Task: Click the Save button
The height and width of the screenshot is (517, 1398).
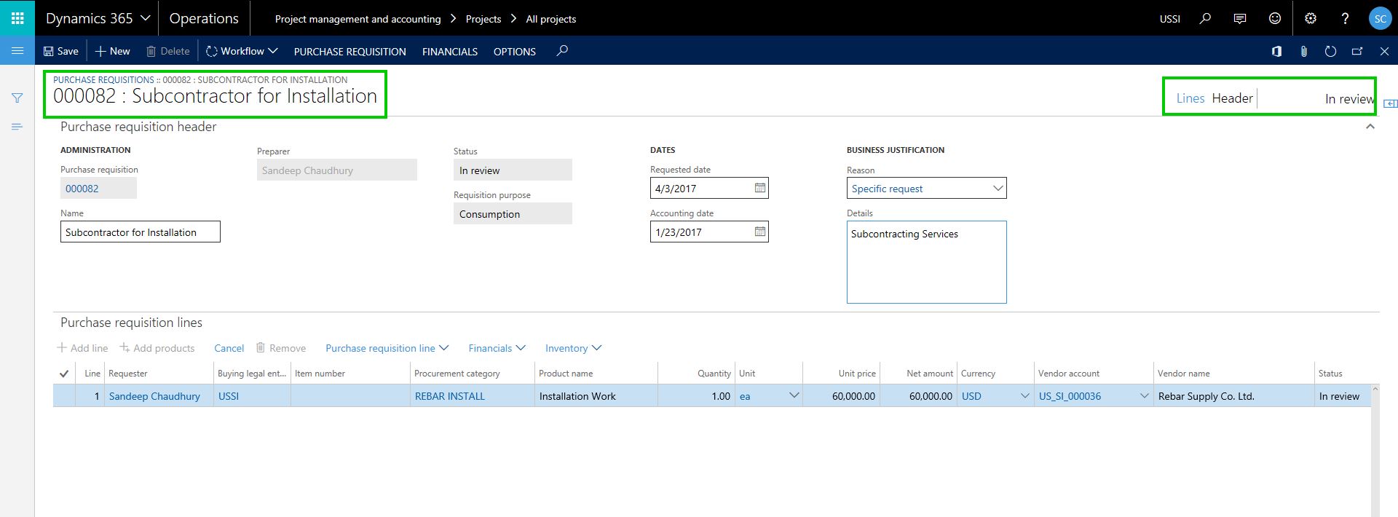Action: (x=61, y=51)
